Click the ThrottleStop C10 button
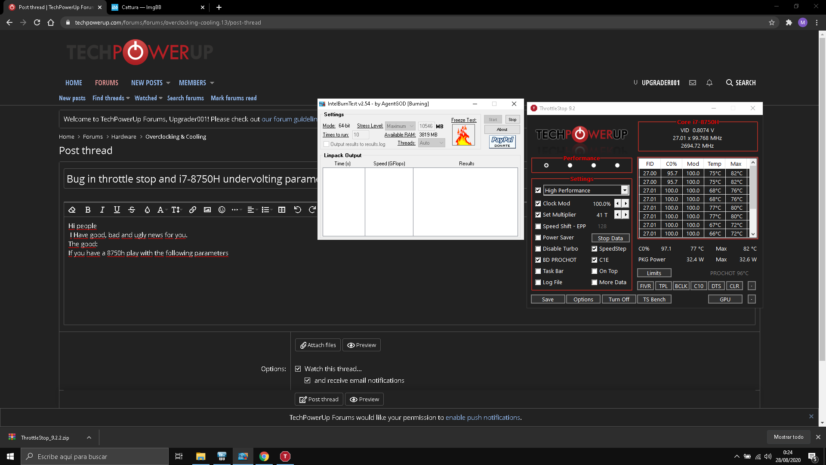The image size is (826, 465). tap(698, 285)
